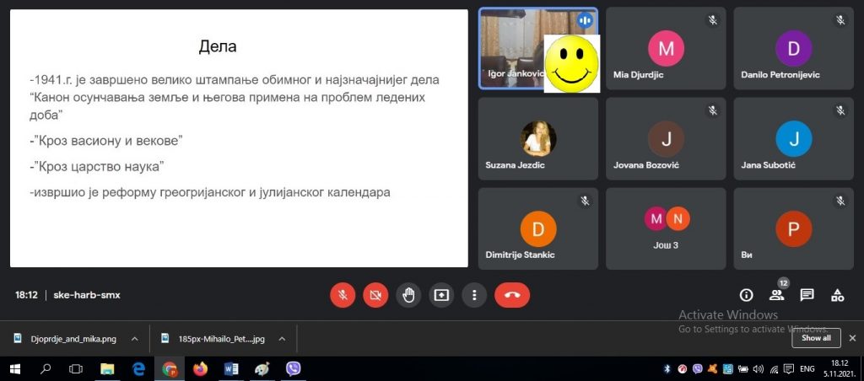Select Mia Djurdjic's participant tile
This screenshot has height=381, width=864.
click(x=665, y=48)
